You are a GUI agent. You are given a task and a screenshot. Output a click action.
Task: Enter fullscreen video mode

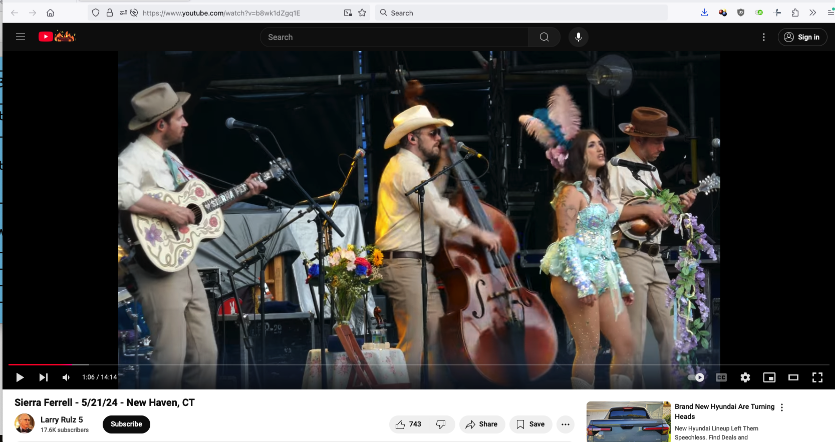click(817, 377)
